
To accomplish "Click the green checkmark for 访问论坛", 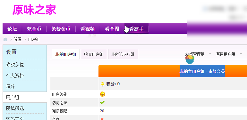I will point(102,103).
